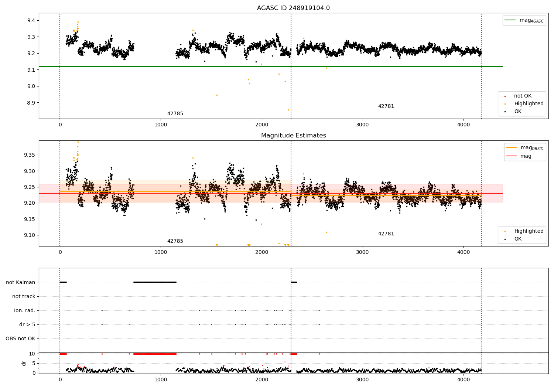Click the '9.35' tick on the middle plot
This screenshot has height=388, width=554.
click(x=30, y=155)
